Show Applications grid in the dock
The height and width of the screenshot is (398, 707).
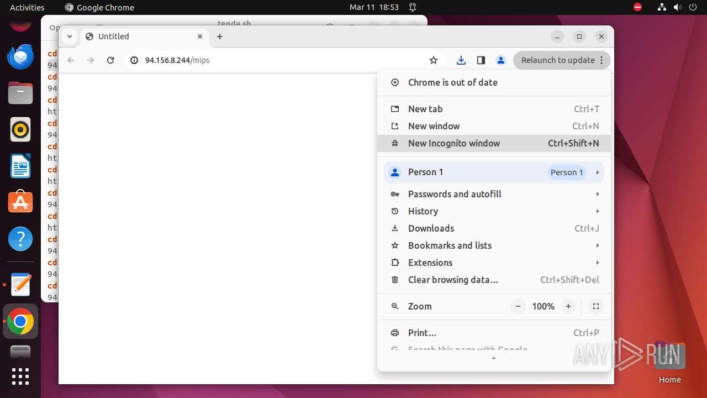20,376
